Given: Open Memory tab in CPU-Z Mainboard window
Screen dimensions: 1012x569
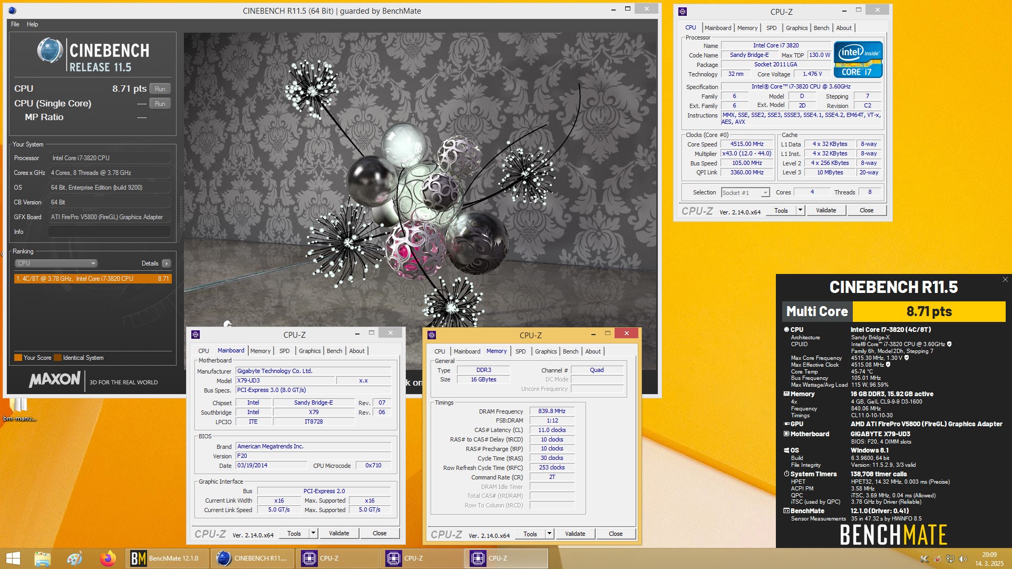Looking at the screenshot, I should (x=260, y=351).
